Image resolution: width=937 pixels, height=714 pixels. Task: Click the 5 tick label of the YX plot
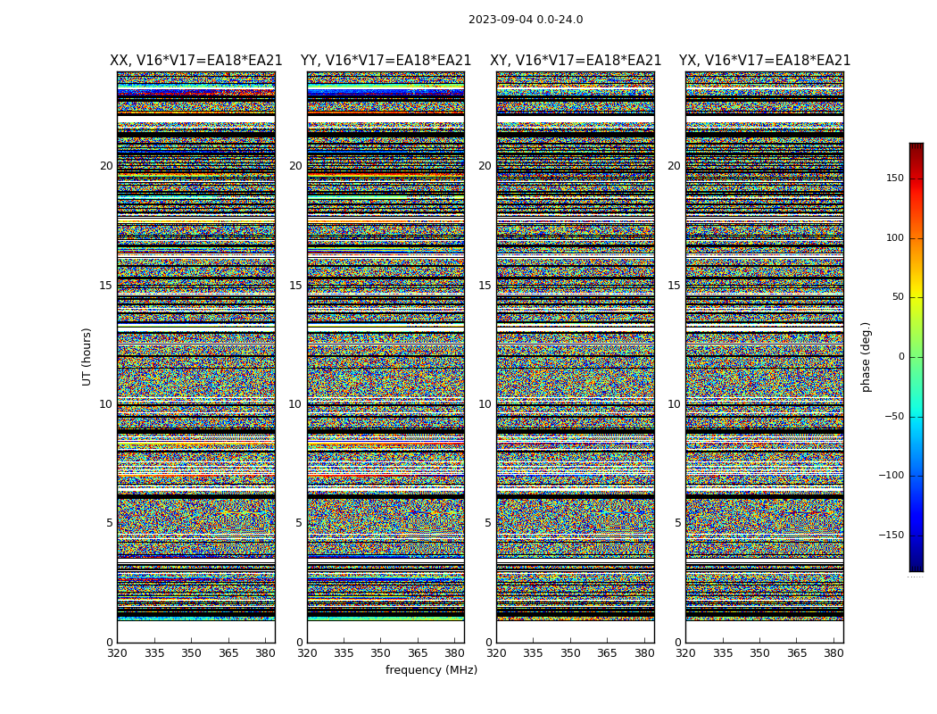677,523
